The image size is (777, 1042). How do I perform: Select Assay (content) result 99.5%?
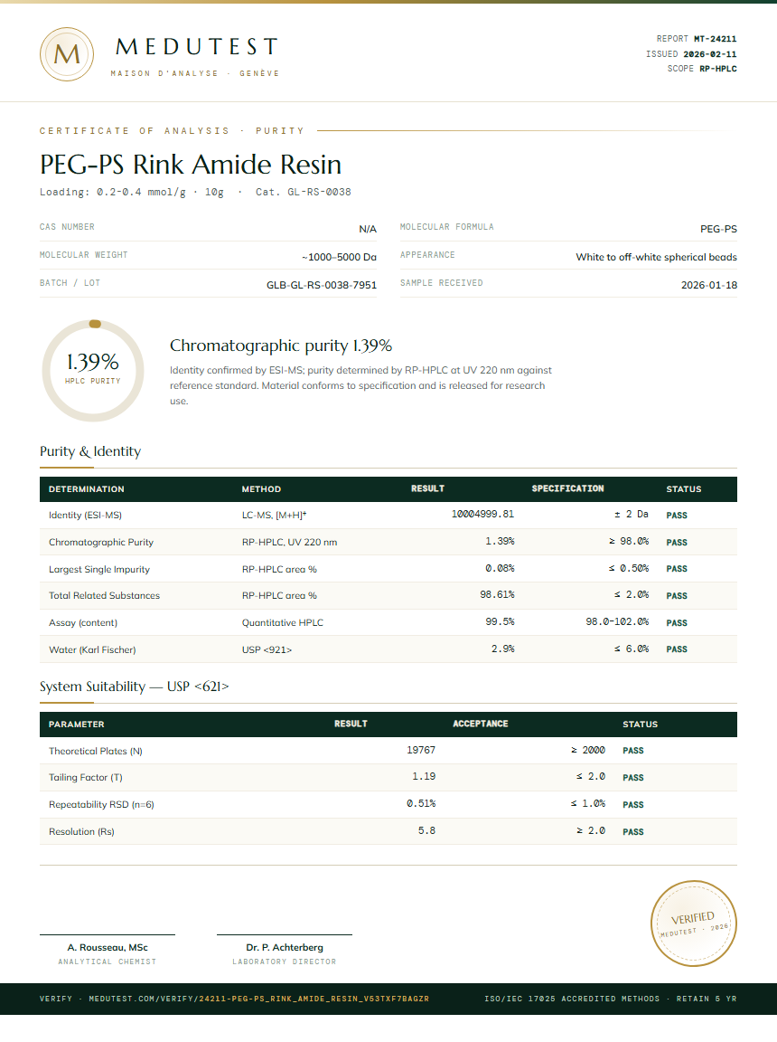click(500, 621)
